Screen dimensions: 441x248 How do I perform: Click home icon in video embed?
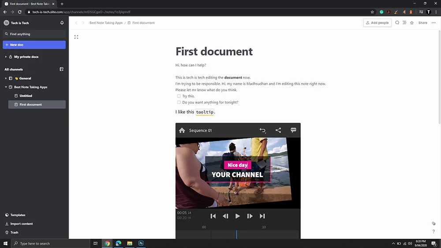[182, 130]
